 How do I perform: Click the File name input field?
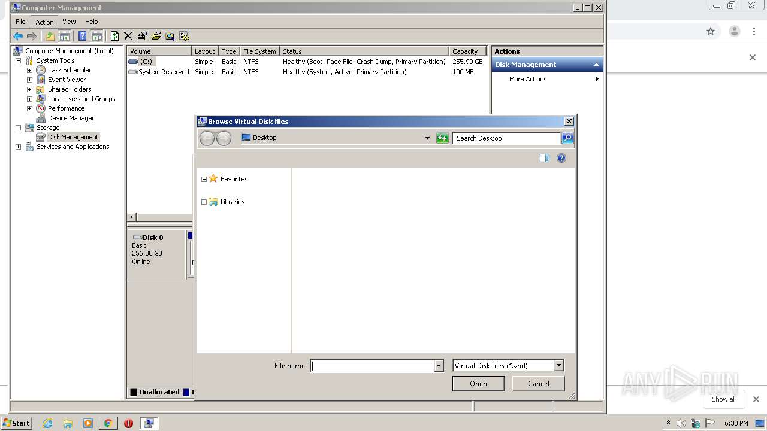(372, 366)
